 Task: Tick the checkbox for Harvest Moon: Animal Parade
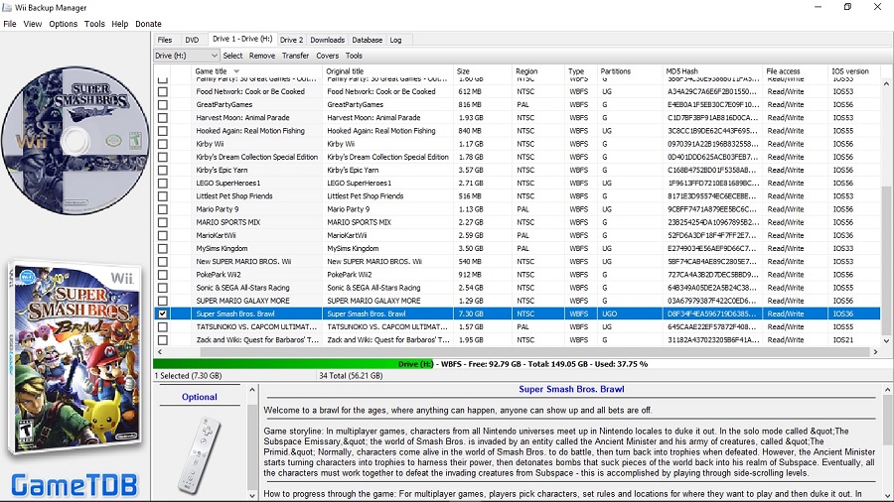coord(163,118)
